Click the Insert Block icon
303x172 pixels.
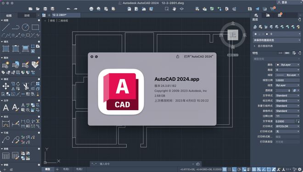pyautogui.click(x=16, y=65)
